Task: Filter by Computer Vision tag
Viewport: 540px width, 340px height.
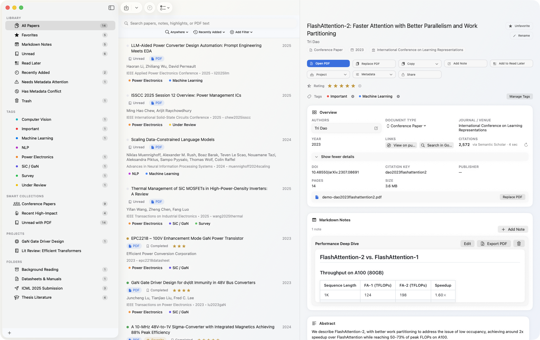Action: [x=60, y=119]
